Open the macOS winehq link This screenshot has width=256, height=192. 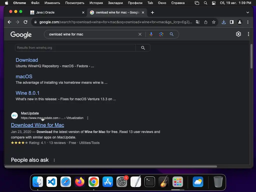click(x=24, y=76)
